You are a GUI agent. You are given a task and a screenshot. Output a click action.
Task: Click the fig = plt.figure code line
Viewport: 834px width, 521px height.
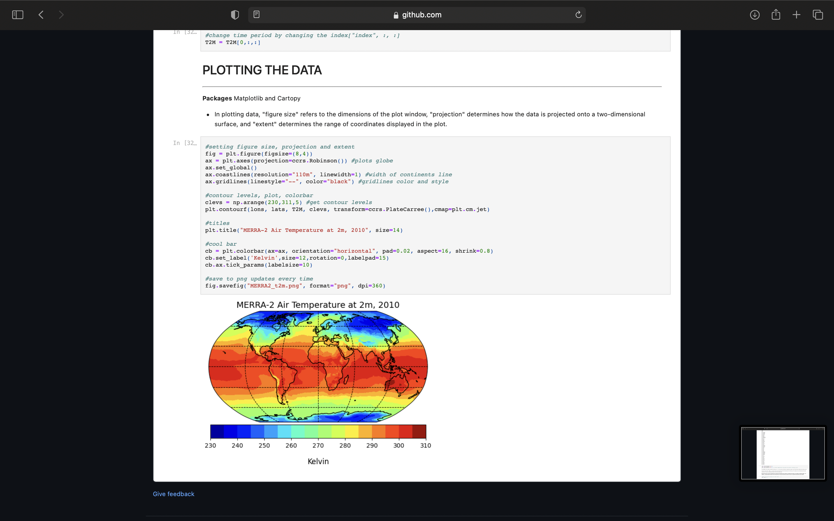259,154
